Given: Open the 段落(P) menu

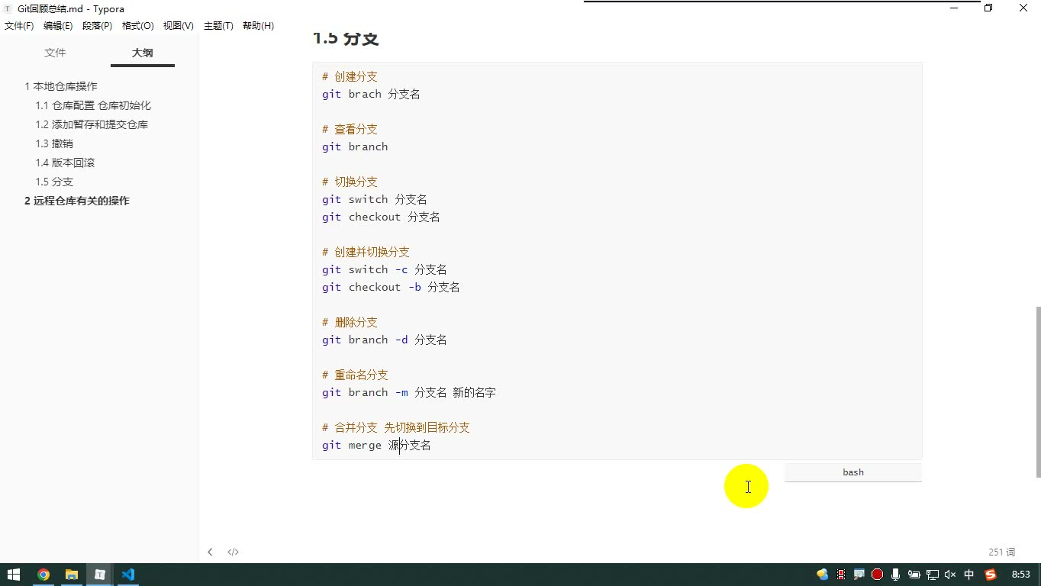Looking at the screenshot, I should click(x=97, y=26).
